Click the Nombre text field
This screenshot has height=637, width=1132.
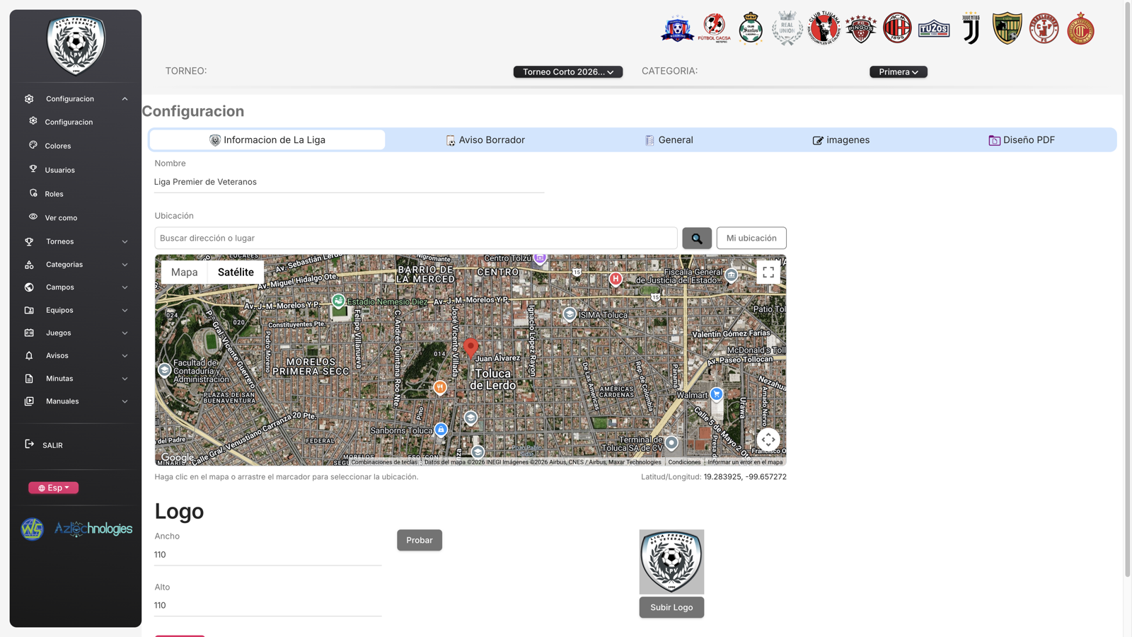[350, 182]
